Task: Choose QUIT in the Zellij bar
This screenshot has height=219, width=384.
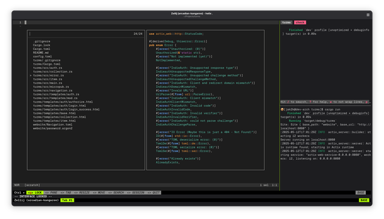Action: 154,192
